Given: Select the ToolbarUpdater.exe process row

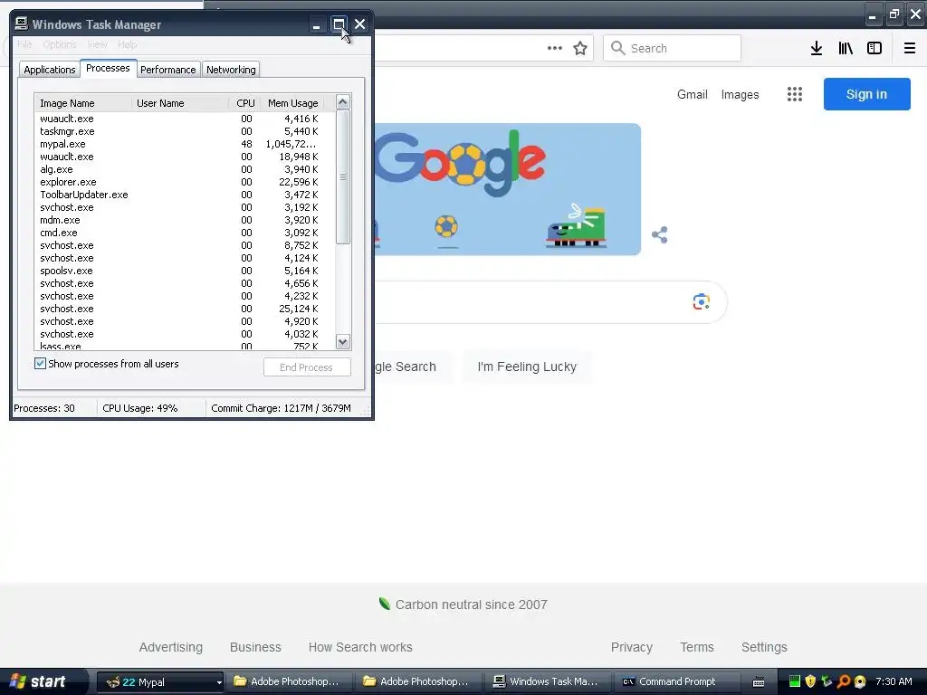Looking at the screenshot, I should coord(185,195).
